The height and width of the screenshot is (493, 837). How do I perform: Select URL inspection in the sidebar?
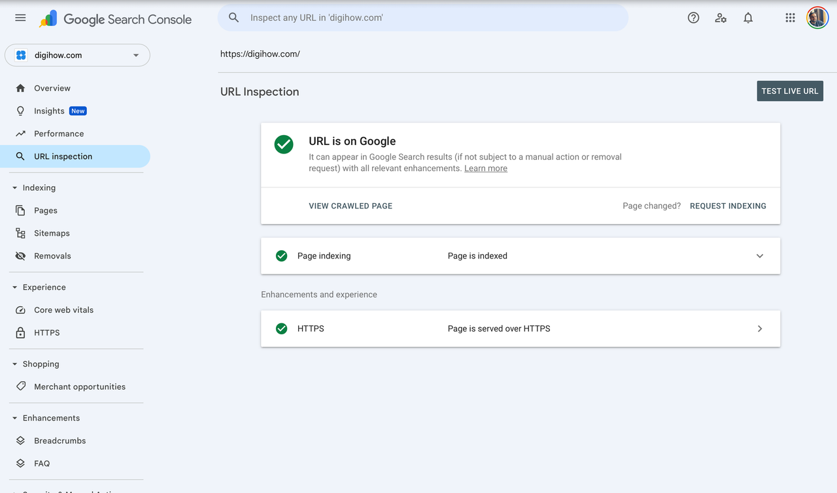(63, 156)
